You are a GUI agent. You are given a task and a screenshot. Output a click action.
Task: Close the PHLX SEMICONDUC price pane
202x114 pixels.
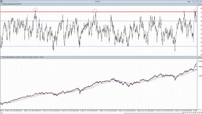point(201,57)
